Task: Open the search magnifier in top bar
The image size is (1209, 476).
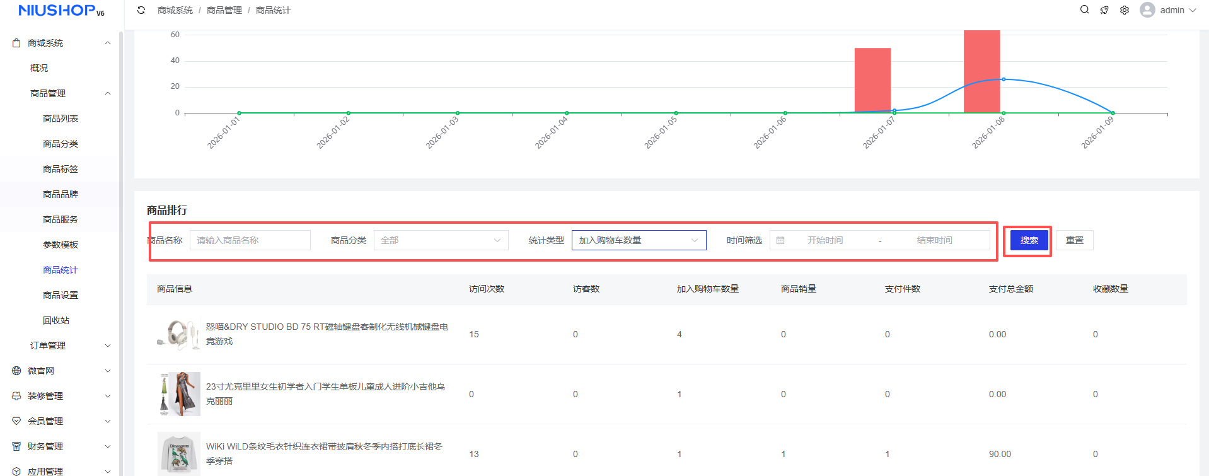Action: (x=1084, y=10)
